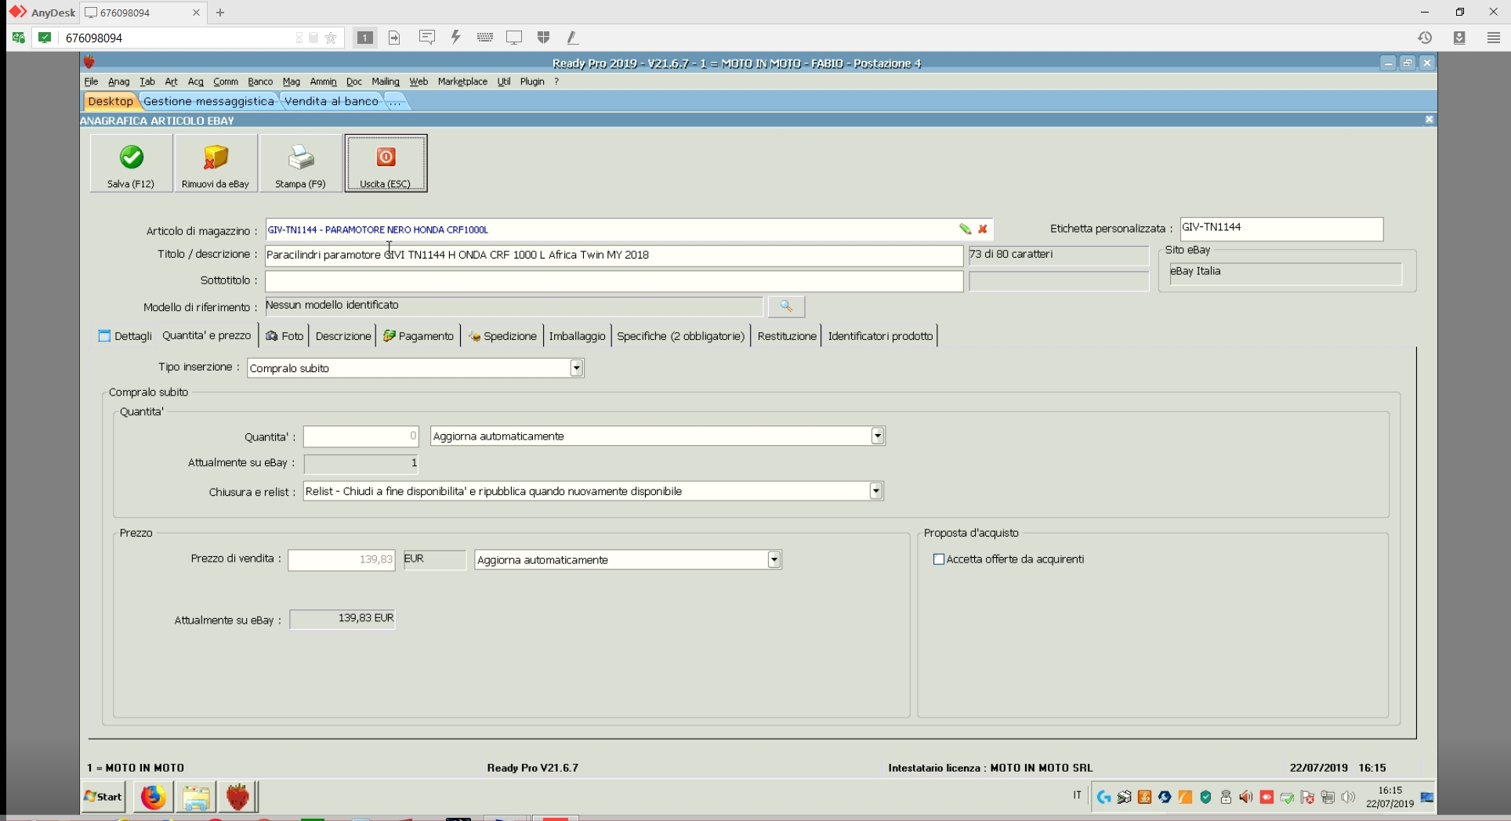This screenshot has height=821, width=1511.
Task: Click the Etichetta personalizzata field
Action: 1281,229
